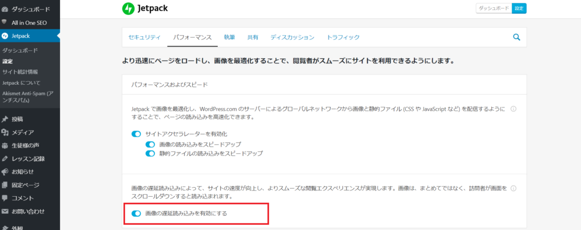Screen dimensions: 581x230
Task: Toggle サイトアクセラレーターを有効化 switch
Action: [x=136, y=134]
